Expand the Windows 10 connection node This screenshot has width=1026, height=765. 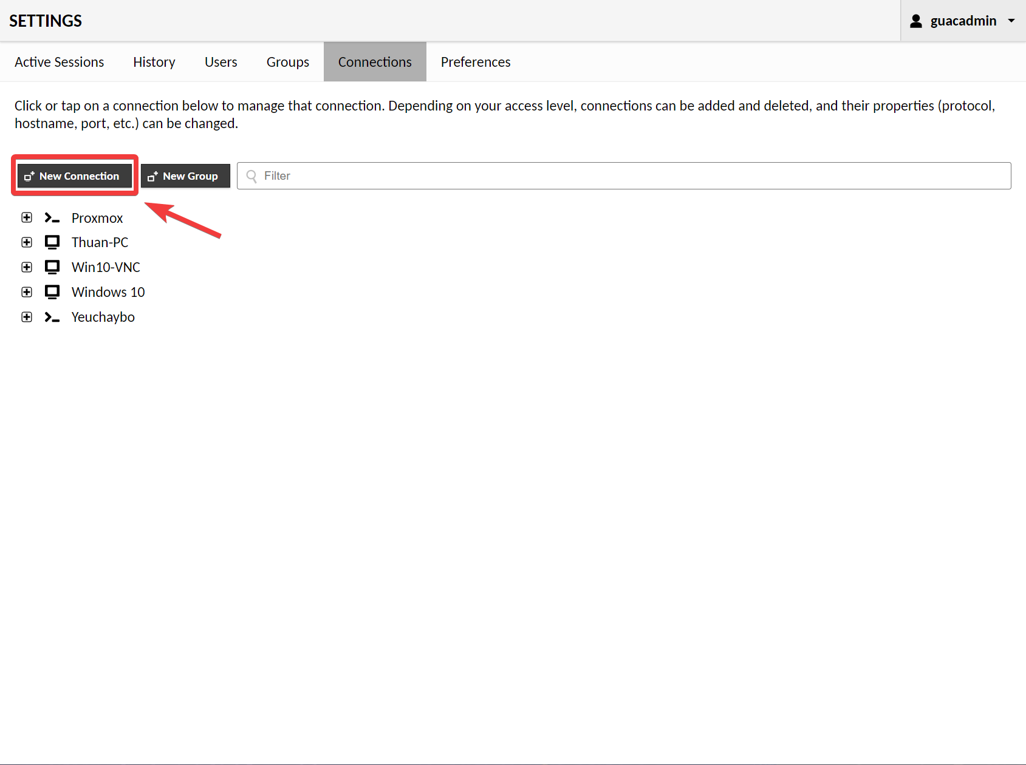(27, 292)
